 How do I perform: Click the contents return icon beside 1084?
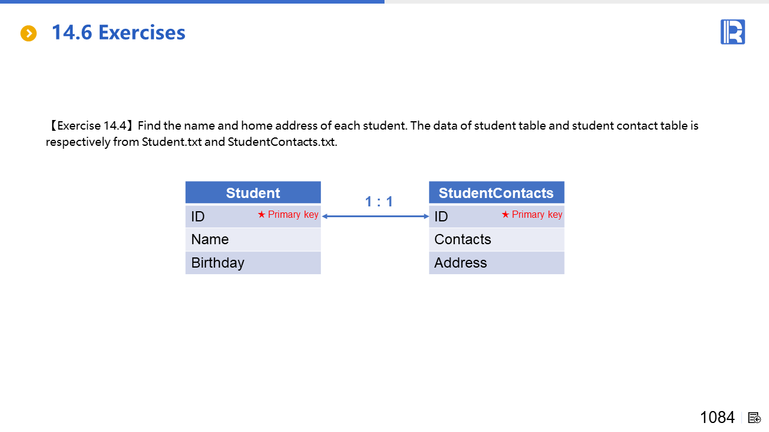[x=755, y=418]
